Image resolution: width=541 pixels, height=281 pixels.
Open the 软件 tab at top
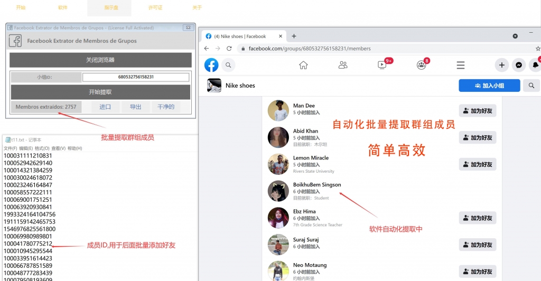pos(63,7)
